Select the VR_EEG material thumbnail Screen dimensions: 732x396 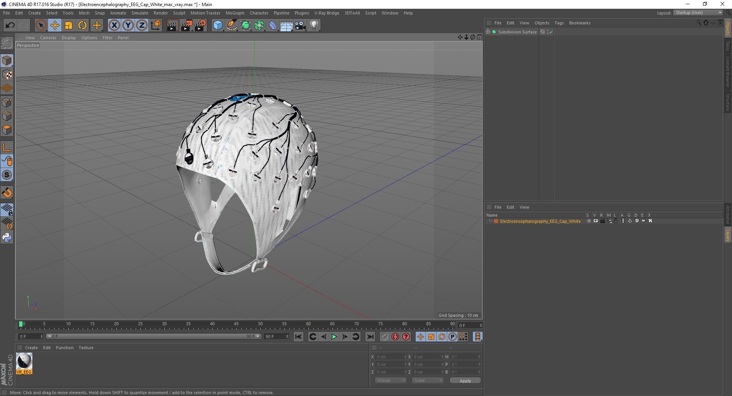click(24, 363)
